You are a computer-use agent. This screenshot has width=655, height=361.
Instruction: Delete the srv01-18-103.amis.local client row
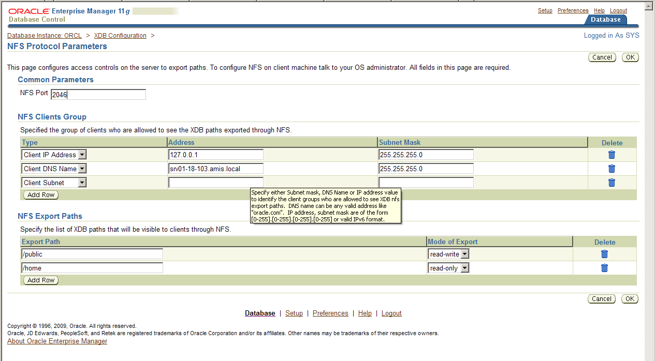pyautogui.click(x=612, y=169)
